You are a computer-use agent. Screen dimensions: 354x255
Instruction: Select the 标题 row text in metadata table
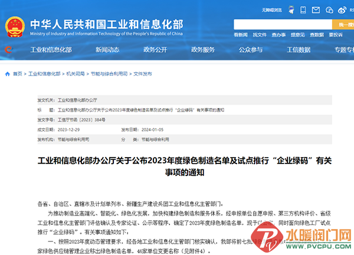coord(141,110)
